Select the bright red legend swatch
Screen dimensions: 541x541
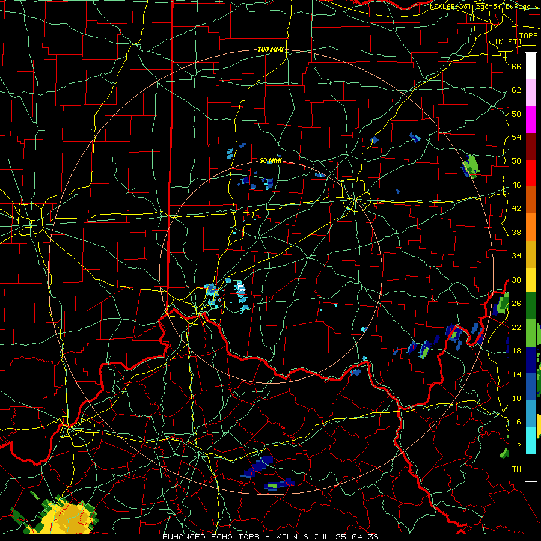[531, 173]
